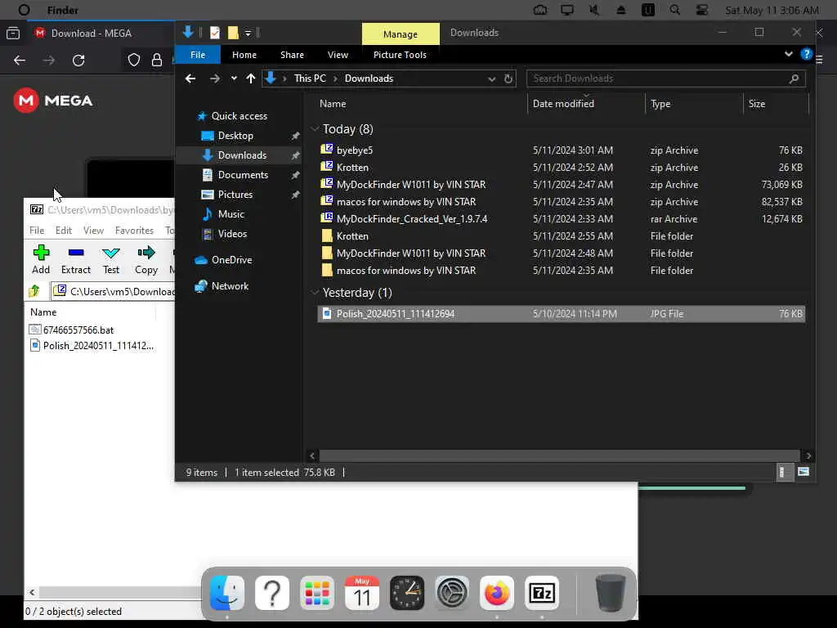The height and width of the screenshot is (628, 837).
Task: Open the Home ribbon tab
Action: (x=244, y=55)
